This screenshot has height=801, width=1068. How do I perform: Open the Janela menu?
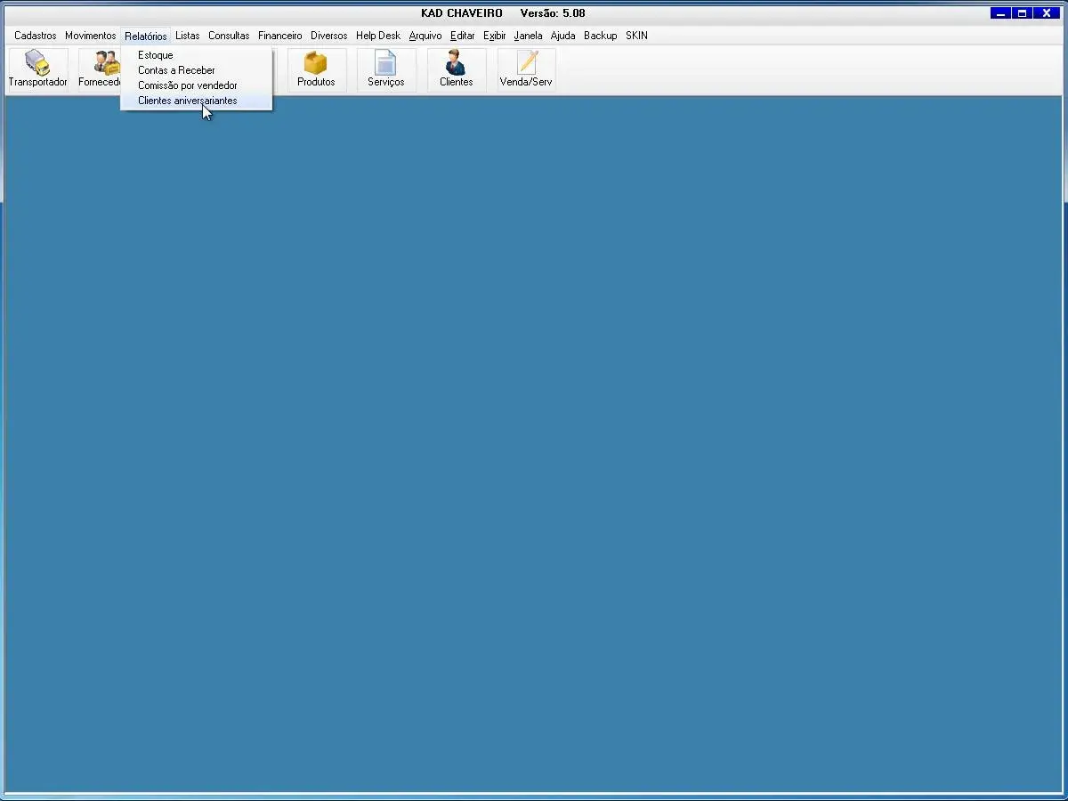point(528,36)
